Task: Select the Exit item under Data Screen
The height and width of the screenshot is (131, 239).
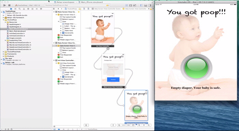Action: click(x=61, y=57)
